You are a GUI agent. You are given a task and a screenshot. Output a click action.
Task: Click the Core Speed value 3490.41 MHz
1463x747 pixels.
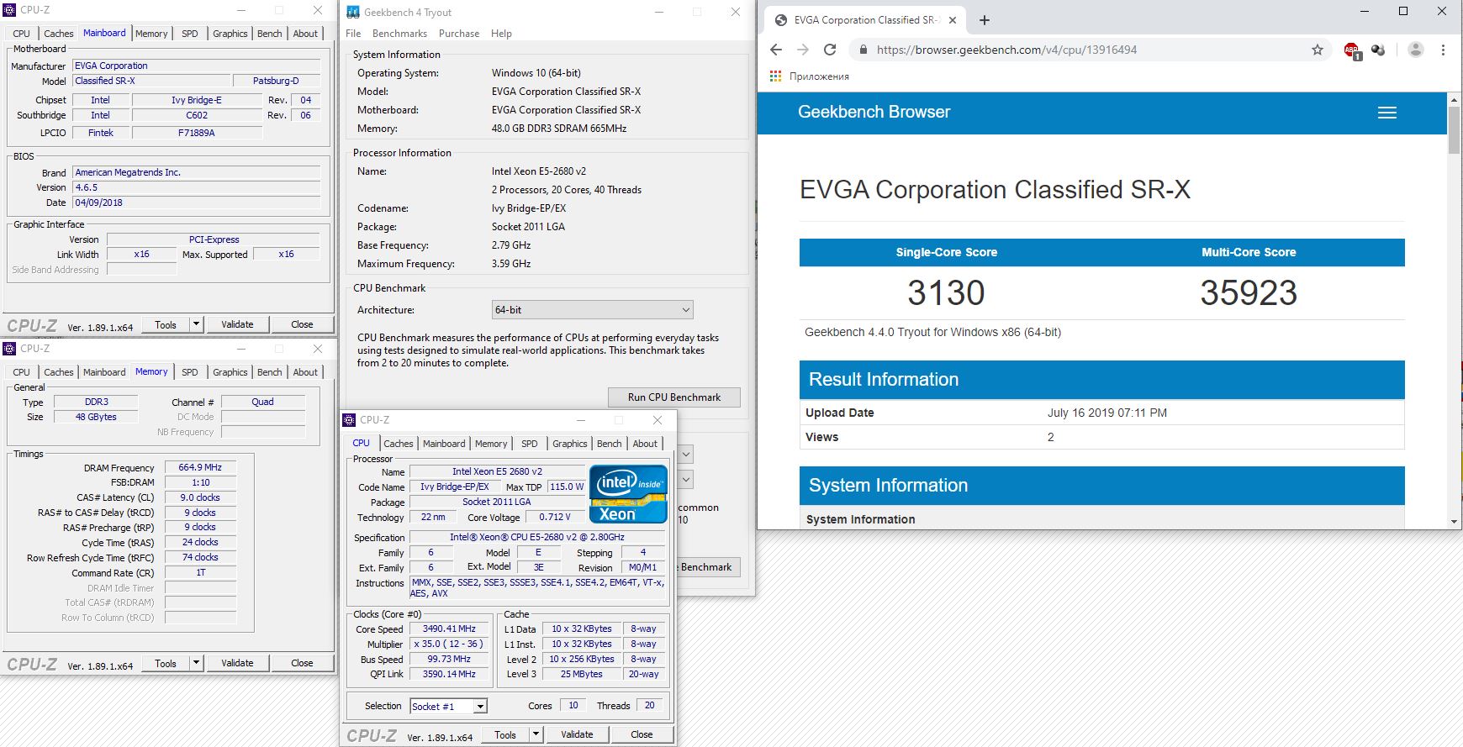point(449,629)
